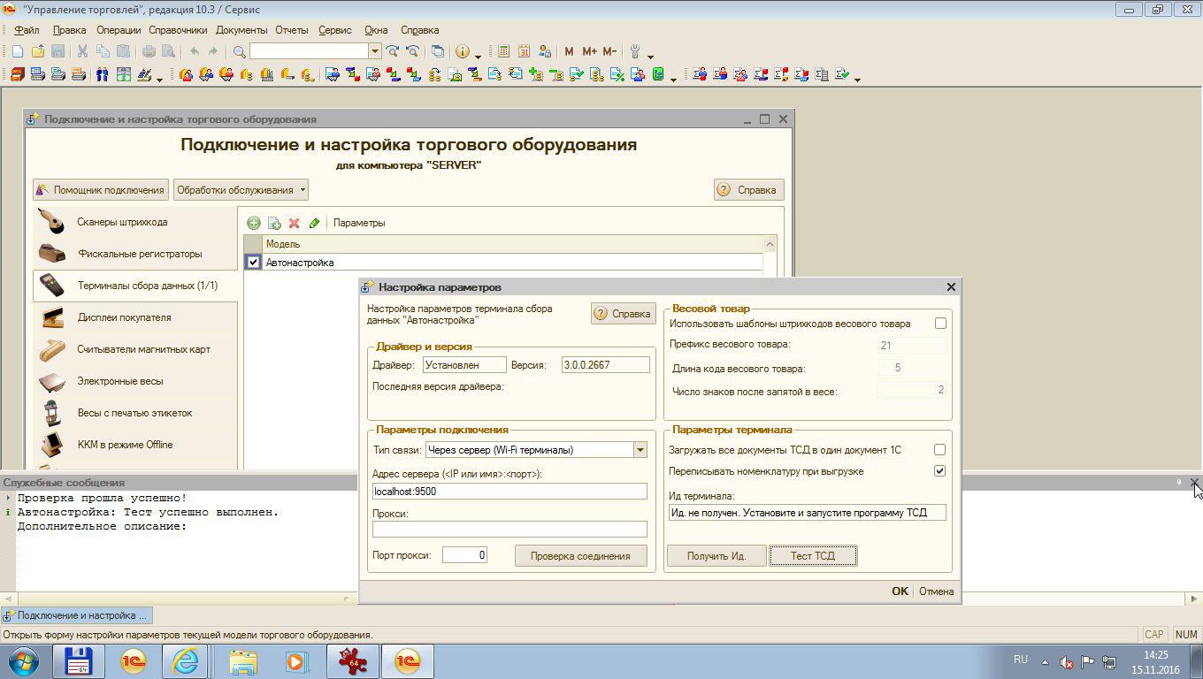1203x679 pixels.
Task: Click the red X delete equipment icon
Action: click(295, 223)
